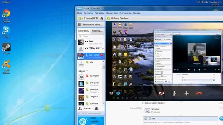This screenshot has height=125, width=223.
Task: Open contact Drago#-5 in the list
Action: [90, 98]
